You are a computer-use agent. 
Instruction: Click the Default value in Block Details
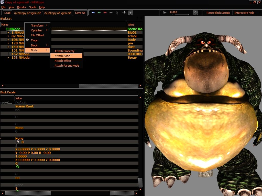coord(21,103)
